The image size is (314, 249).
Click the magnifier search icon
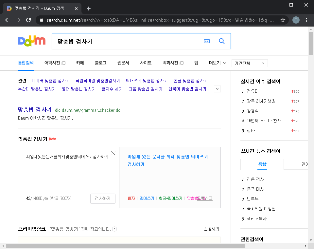coord(222,41)
